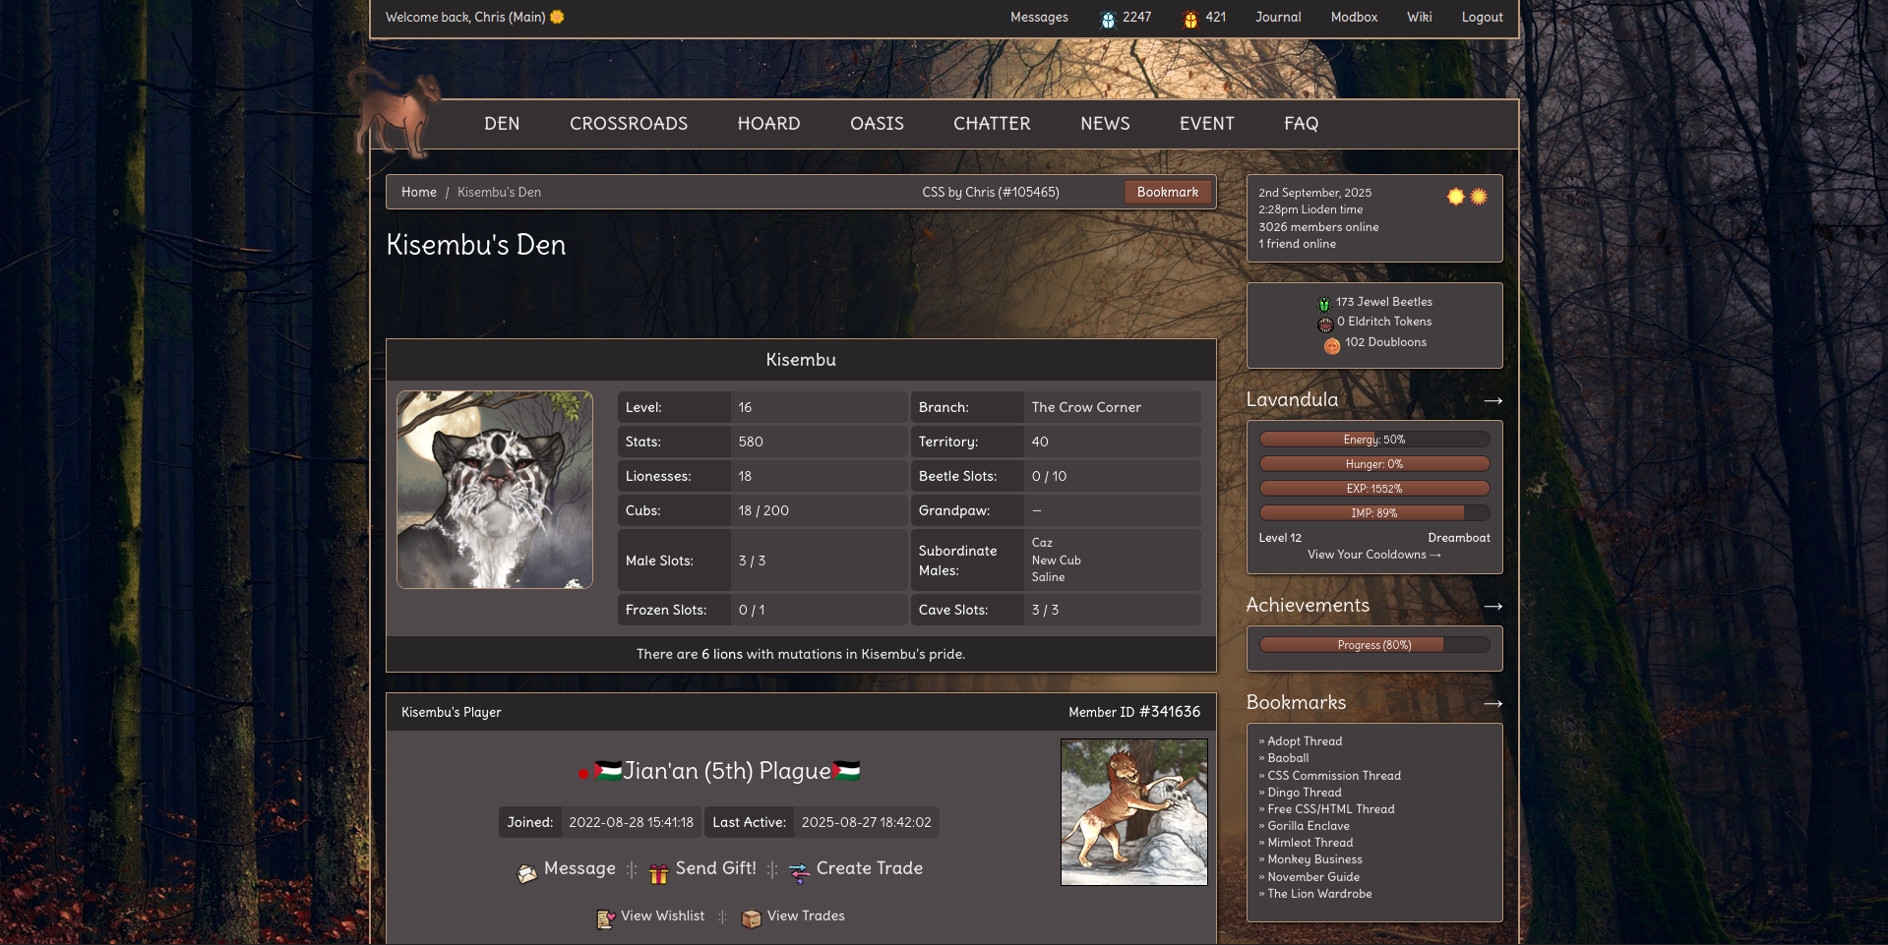Expand the Achievements panel via its arrow
The height and width of the screenshot is (945, 1888).
pos(1492,607)
